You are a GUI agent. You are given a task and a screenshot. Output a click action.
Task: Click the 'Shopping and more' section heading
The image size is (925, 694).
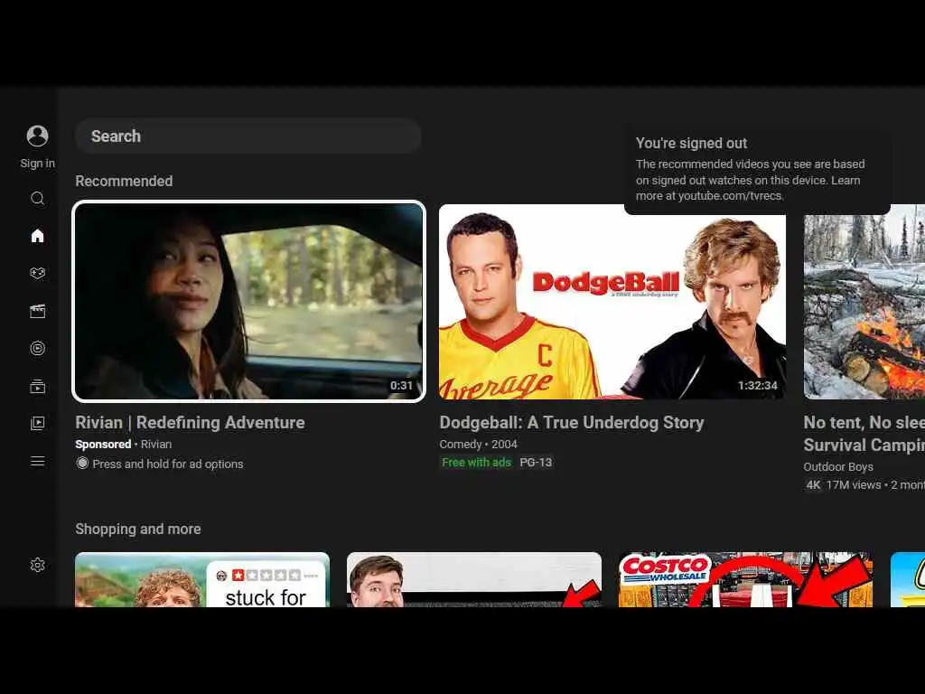pyautogui.click(x=138, y=530)
